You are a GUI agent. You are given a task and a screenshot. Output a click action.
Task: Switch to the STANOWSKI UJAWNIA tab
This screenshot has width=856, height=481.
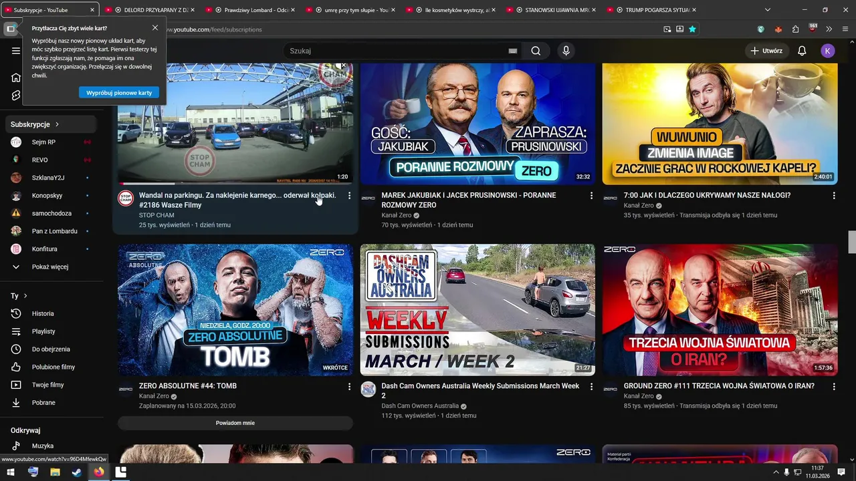(x=552, y=10)
